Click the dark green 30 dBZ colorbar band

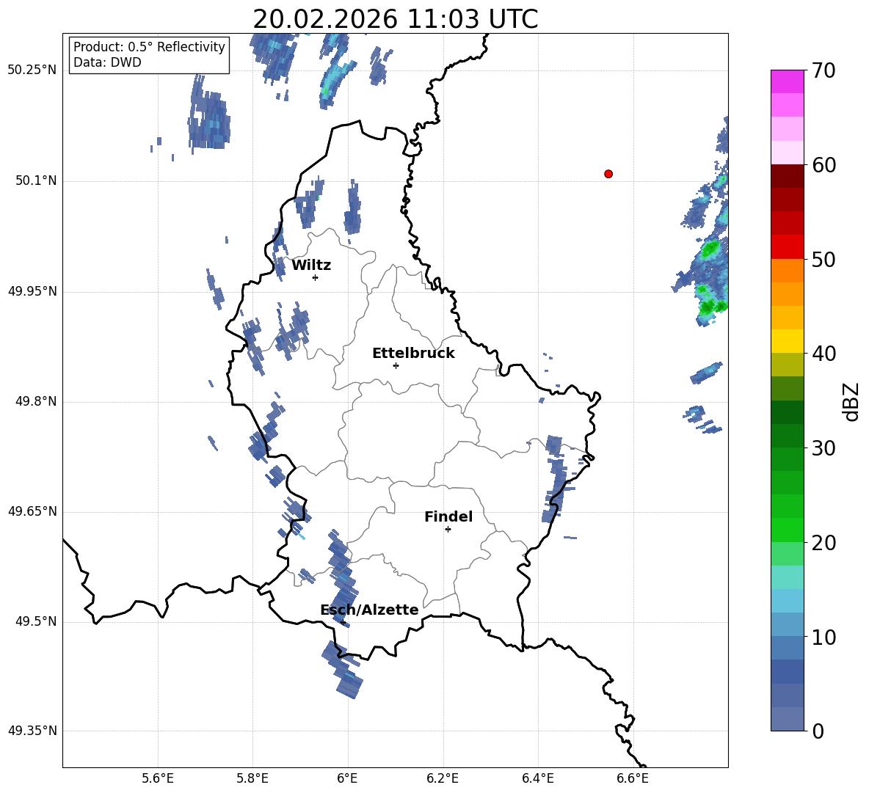pyautogui.click(x=787, y=435)
